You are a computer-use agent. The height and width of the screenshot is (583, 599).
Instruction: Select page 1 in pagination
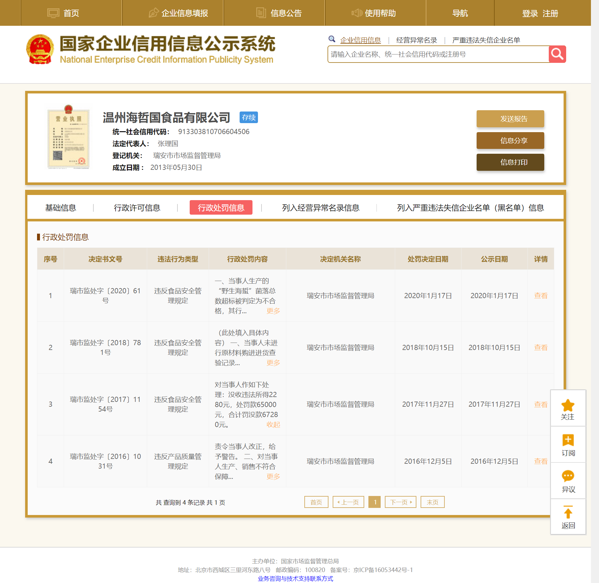click(375, 502)
